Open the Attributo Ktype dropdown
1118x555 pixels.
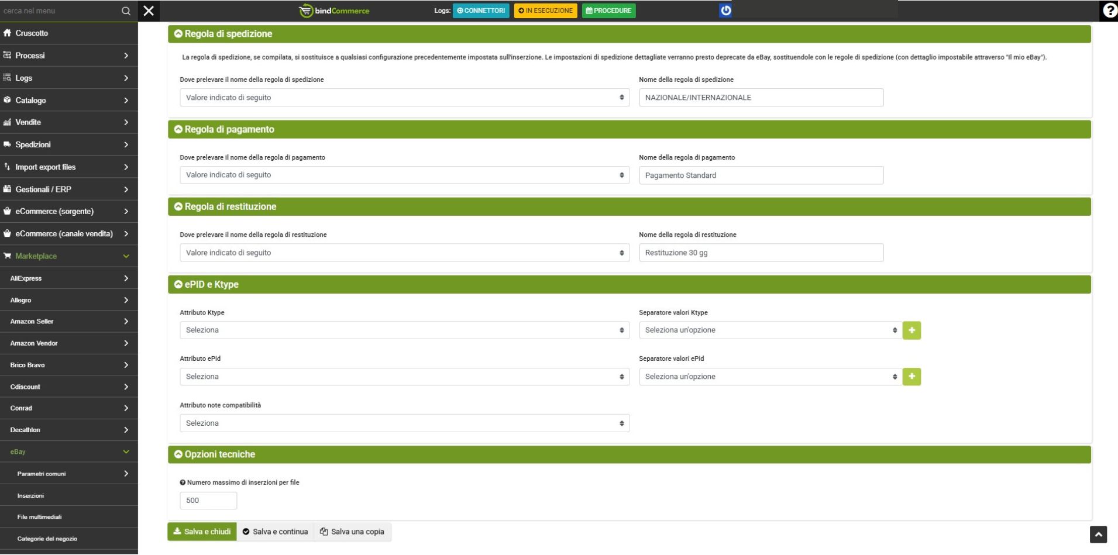(x=404, y=330)
